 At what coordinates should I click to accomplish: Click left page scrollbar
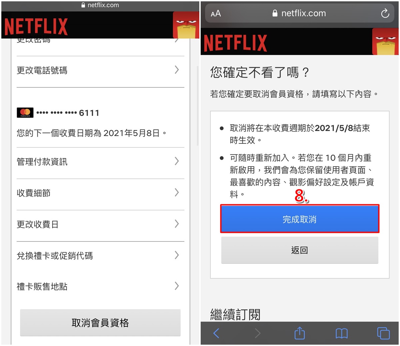(198, 106)
